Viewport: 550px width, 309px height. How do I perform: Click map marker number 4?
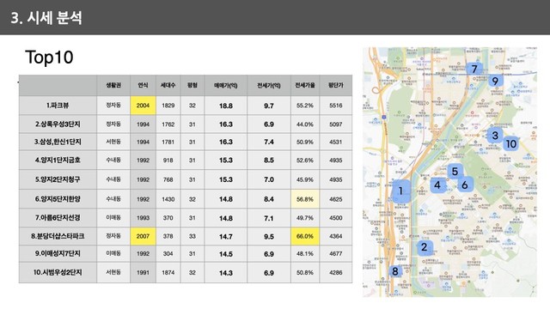[437, 185]
